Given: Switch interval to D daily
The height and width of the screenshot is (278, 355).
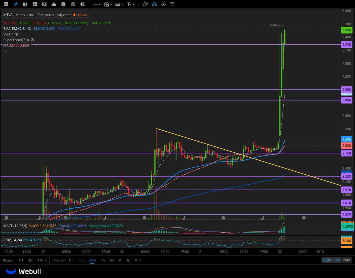Looking at the screenshot, I should tap(120, 260).
